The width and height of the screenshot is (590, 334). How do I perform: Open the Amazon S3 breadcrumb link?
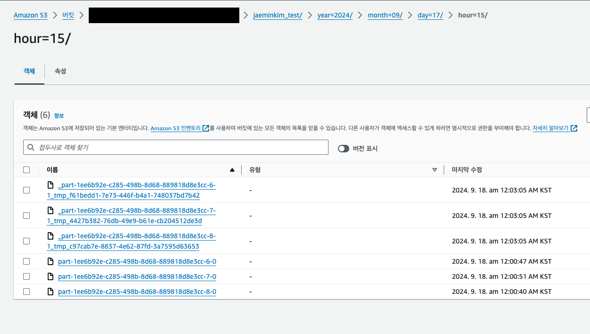click(x=30, y=15)
